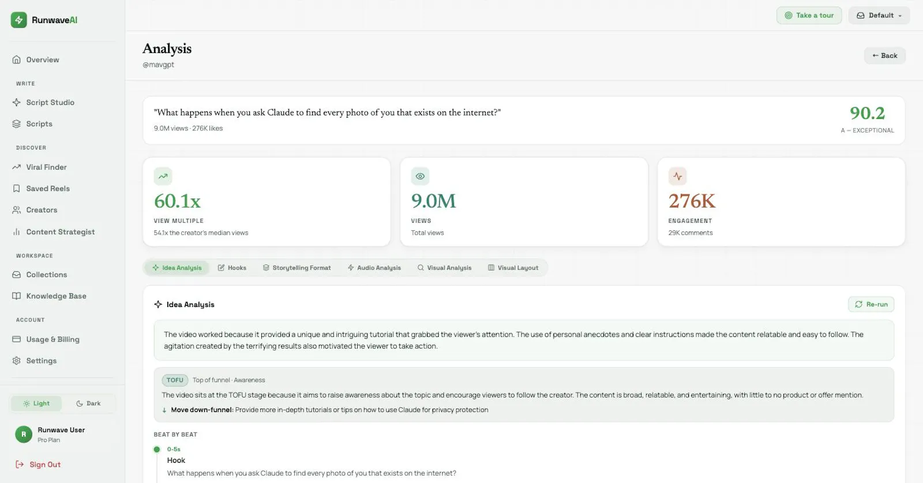Screen dimensions: 923x483
Task: Click the @mavgpt creator handle
Action: (158, 65)
